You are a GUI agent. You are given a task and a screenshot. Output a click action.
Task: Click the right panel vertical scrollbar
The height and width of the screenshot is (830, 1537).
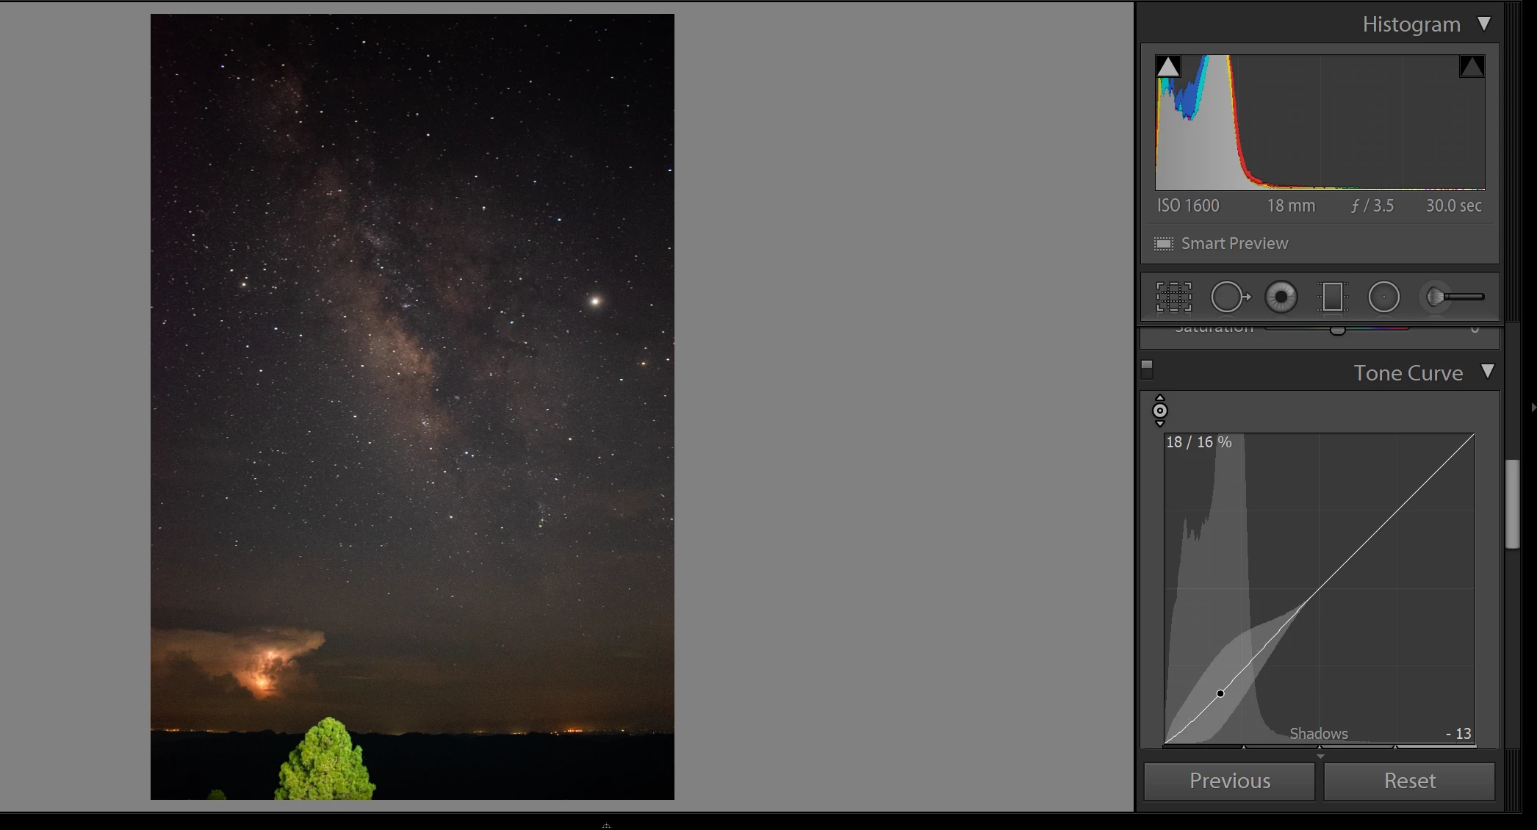tap(1512, 504)
